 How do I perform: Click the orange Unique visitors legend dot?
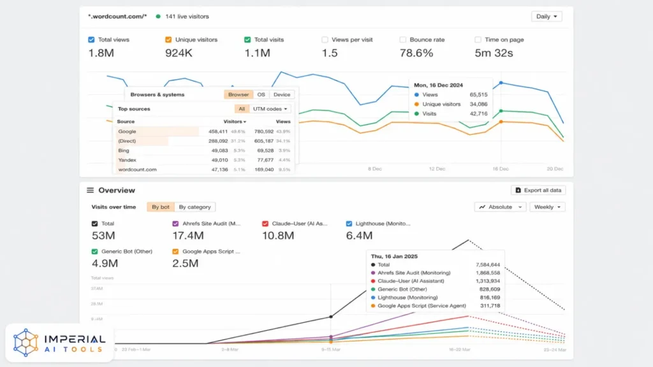pyautogui.click(x=416, y=104)
